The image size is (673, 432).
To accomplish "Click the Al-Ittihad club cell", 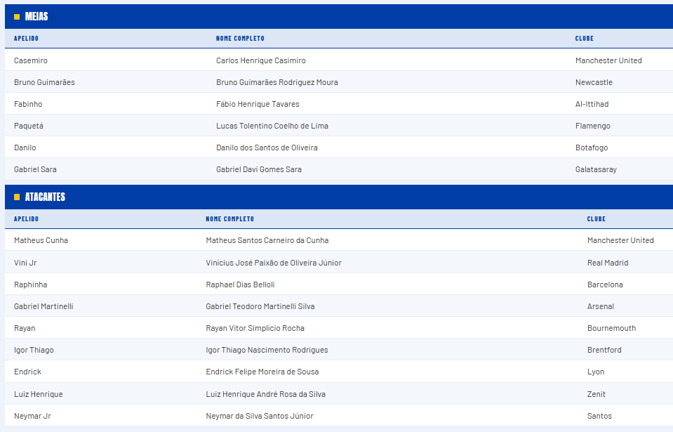I will (x=592, y=105).
